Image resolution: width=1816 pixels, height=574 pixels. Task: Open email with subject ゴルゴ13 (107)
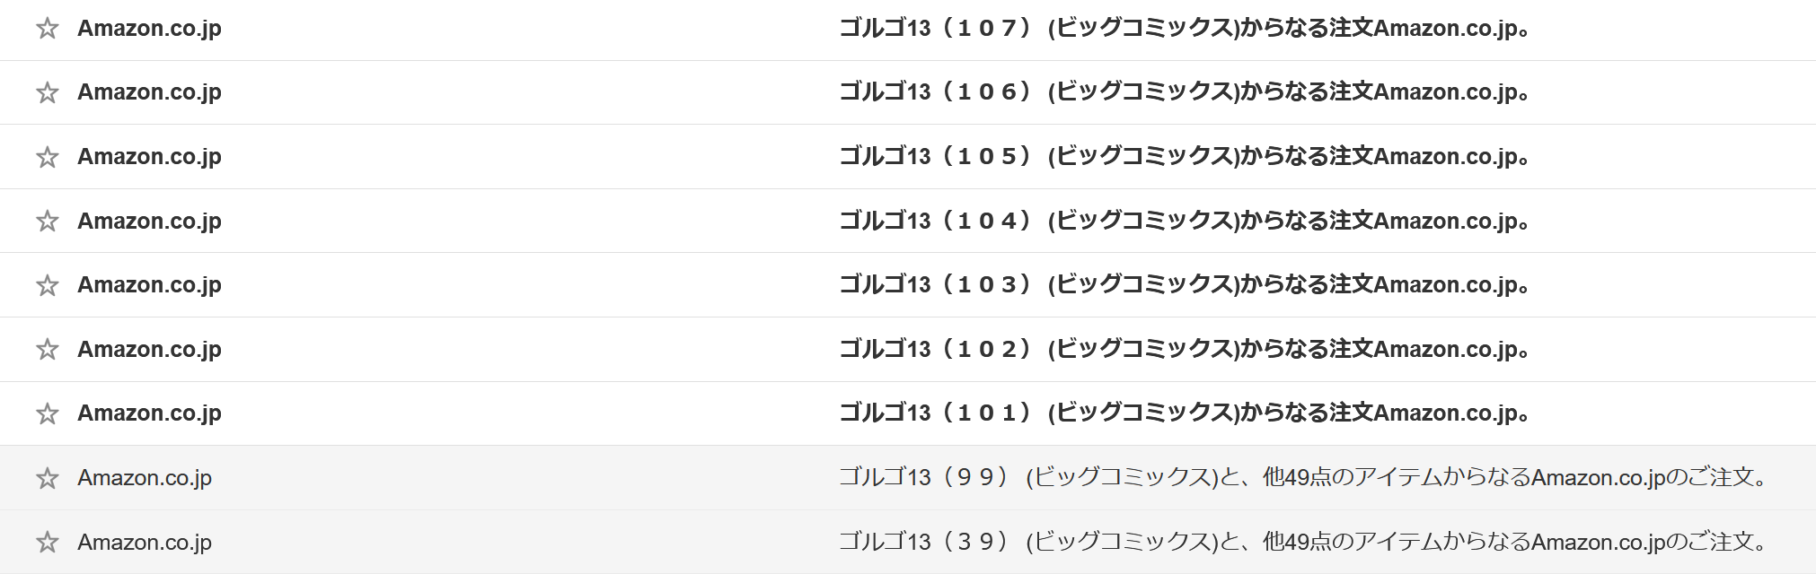(x=1184, y=28)
